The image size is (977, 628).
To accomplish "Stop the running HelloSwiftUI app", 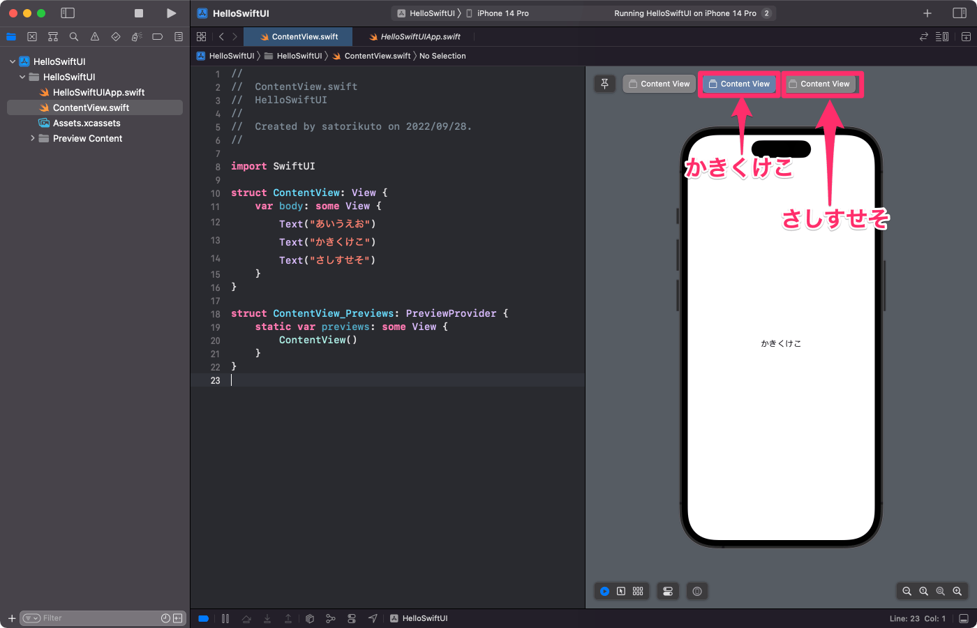I will [138, 13].
